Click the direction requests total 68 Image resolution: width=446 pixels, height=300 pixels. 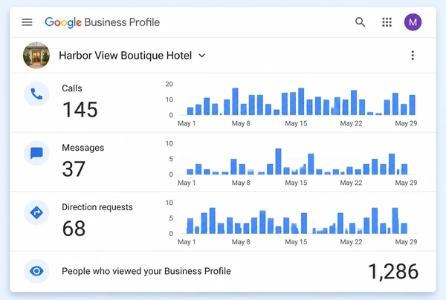[74, 228]
